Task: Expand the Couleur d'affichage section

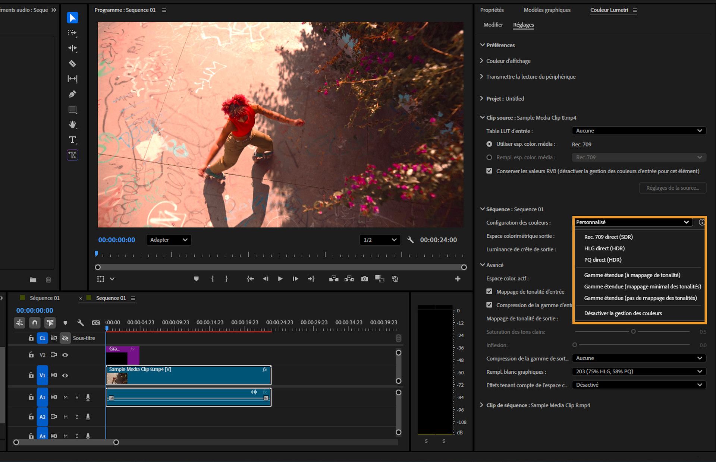Action: (x=508, y=61)
